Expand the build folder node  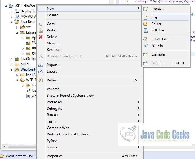[x=12, y=64]
